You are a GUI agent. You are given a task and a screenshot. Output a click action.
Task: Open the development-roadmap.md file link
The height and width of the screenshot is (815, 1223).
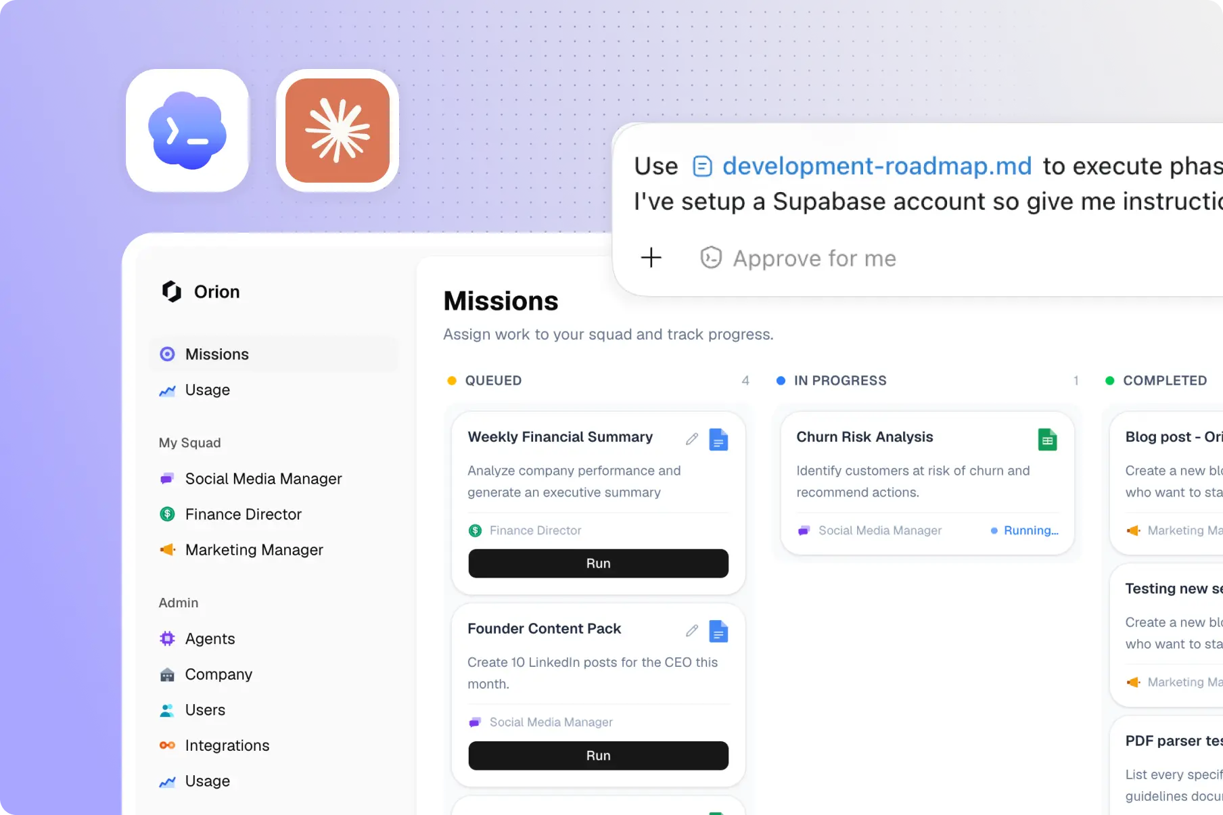(877, 166)
